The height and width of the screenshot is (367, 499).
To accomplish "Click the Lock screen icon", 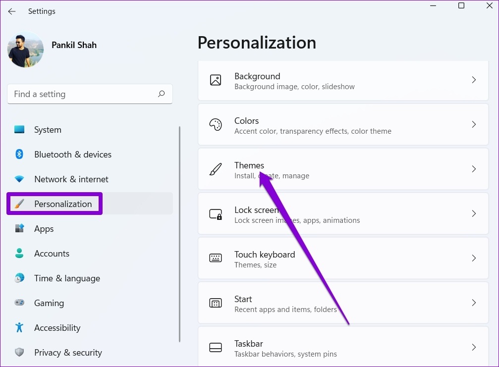I will (x=216, y=214).
